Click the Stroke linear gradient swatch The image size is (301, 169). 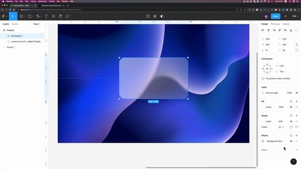coord(263,121)
